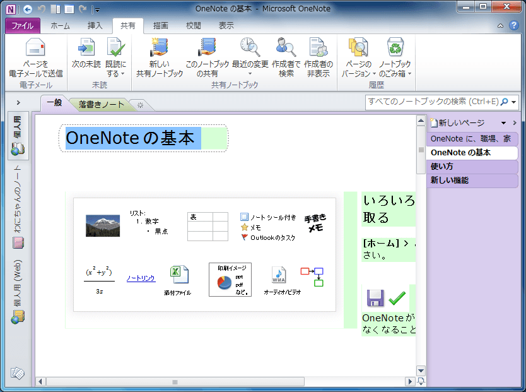Click the page title OneNote の基本
The width and height of the screenshot is (526, 392).
click(x=130, y=138)
